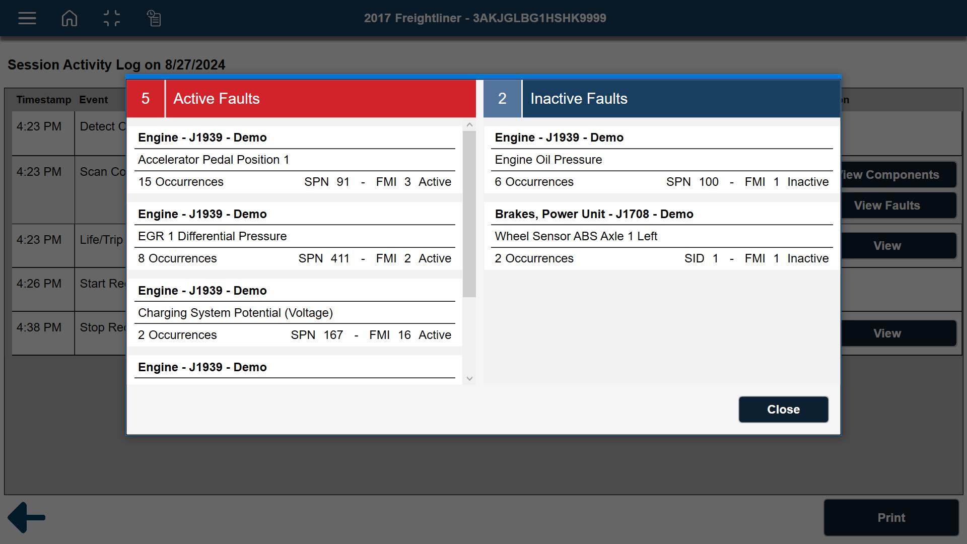Open the hamburger menu
Screen dimensions: 967x544
(27, 18)
